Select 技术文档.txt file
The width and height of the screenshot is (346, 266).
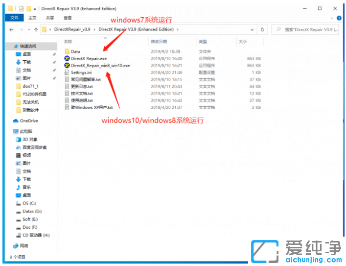82,94
